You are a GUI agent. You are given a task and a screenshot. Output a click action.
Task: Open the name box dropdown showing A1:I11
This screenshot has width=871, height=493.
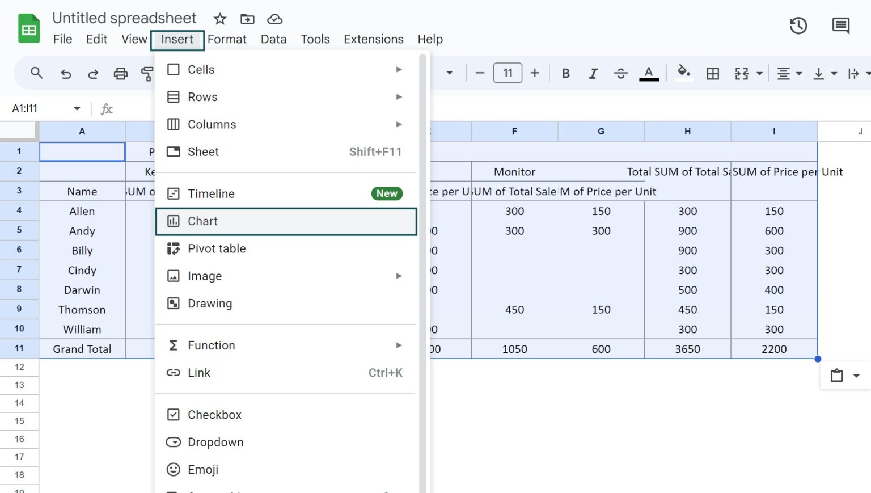pyautogui.click(x=77, y=108)
